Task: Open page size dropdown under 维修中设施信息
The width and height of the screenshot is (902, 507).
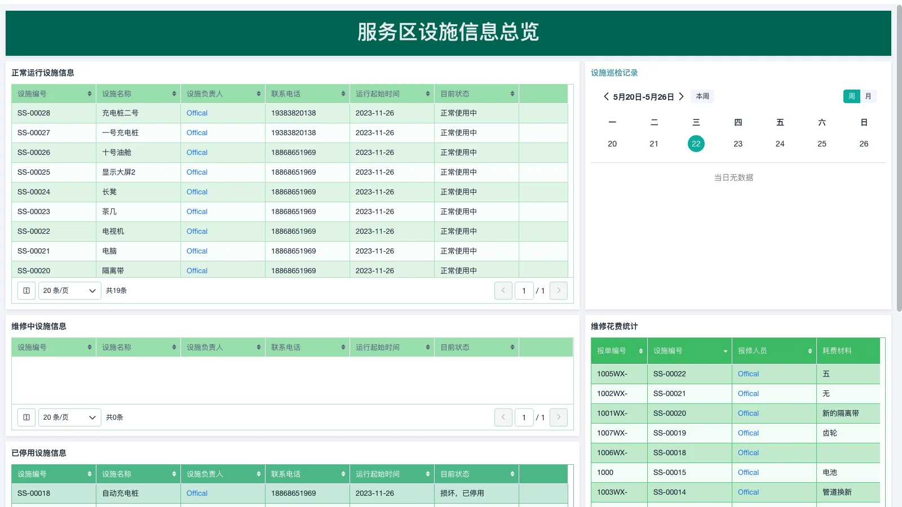Action: tap(69, 417)
